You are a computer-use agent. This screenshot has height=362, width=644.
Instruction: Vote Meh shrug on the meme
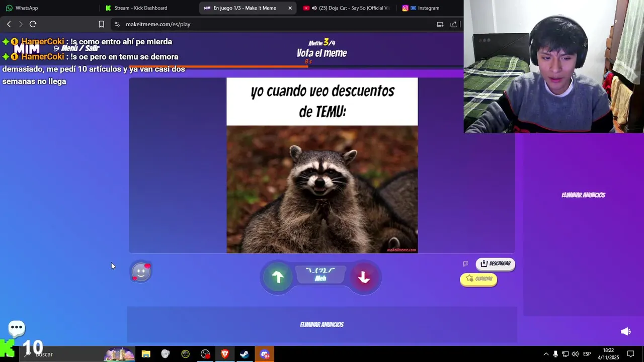[320, 275]
